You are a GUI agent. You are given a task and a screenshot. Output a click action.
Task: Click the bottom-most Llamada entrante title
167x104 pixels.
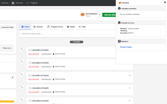[40, 101]
